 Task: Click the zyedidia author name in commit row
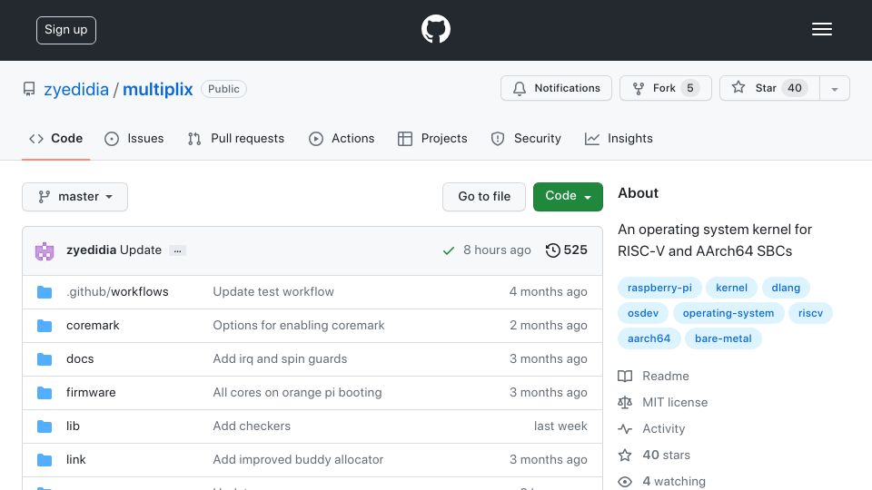91,250
